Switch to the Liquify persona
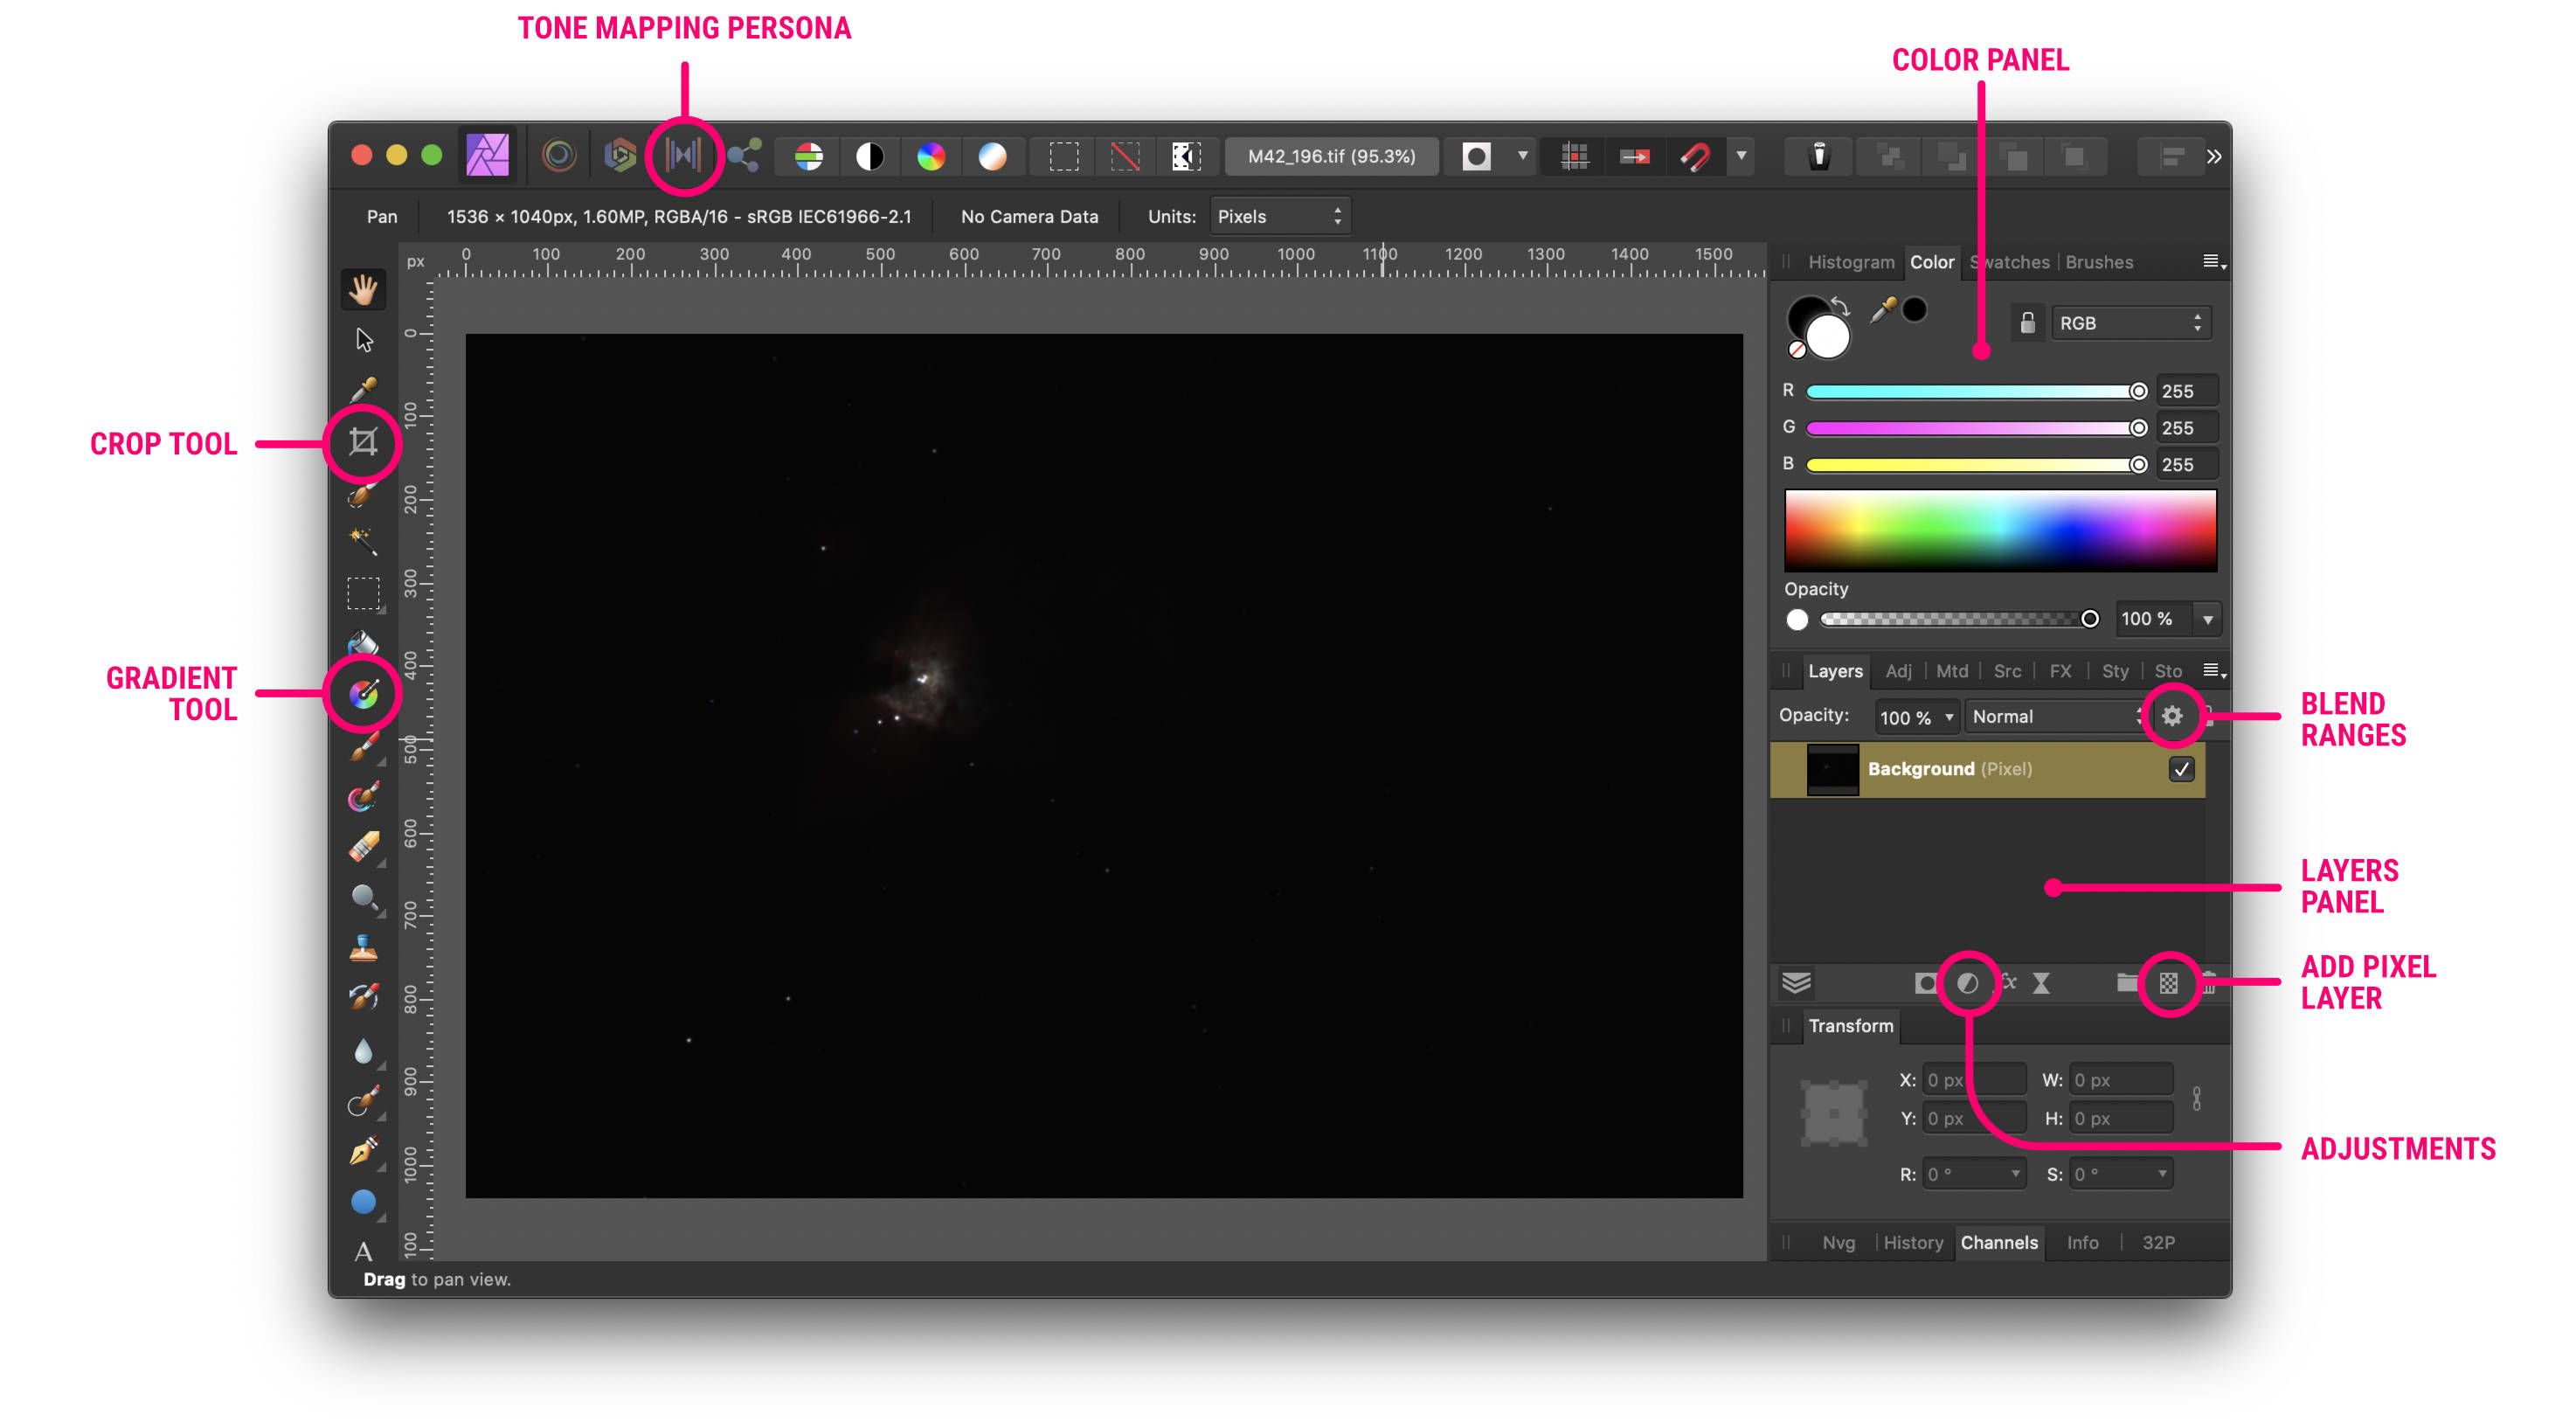 point(559,156)
